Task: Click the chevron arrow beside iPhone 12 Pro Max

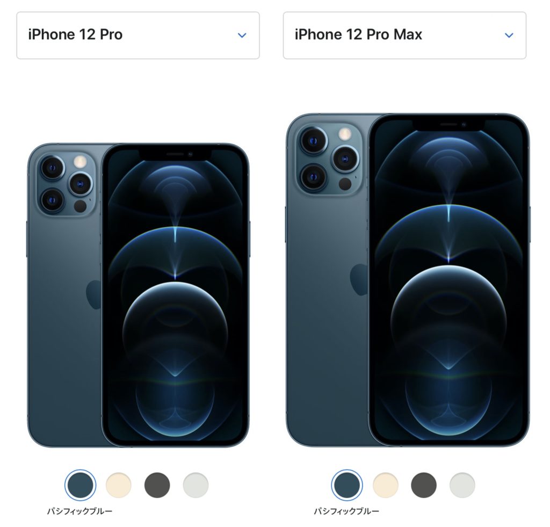Action: 509,35
